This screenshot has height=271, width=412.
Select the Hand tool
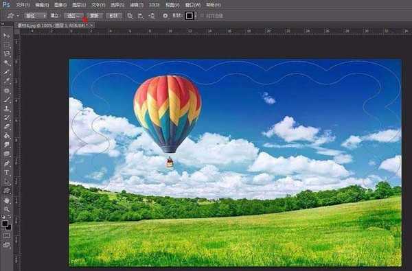pos(7,200)
